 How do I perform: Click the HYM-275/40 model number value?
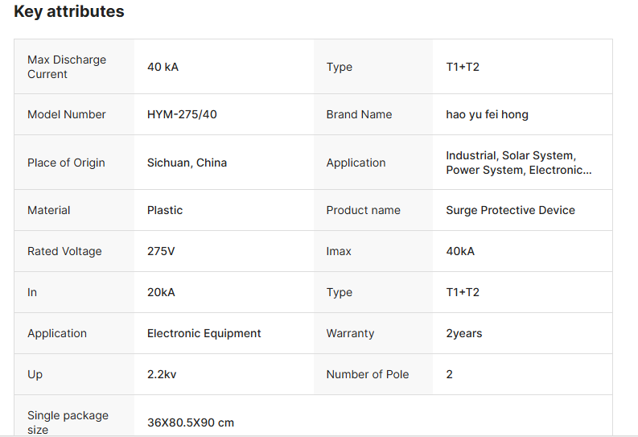pyautogui.click(x=182, y=114)
